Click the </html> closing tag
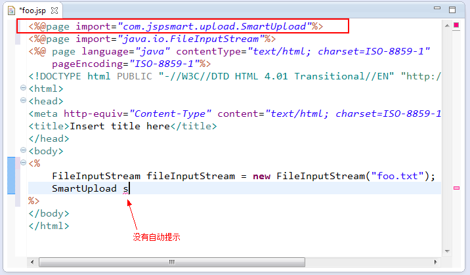Viewport: 470px width, 275px height. pos(49,226)
